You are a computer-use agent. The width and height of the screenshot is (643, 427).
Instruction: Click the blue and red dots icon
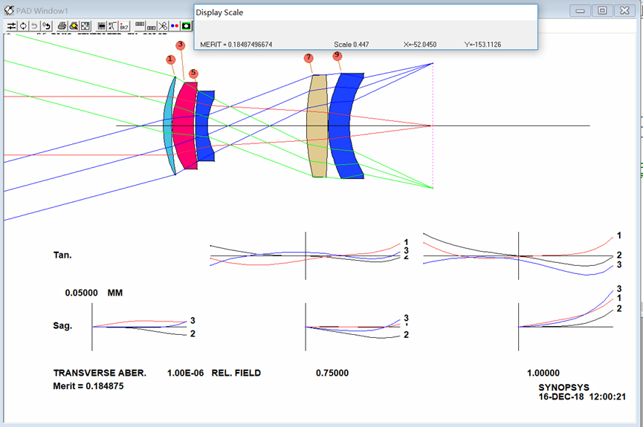click(x=174, y=26)
